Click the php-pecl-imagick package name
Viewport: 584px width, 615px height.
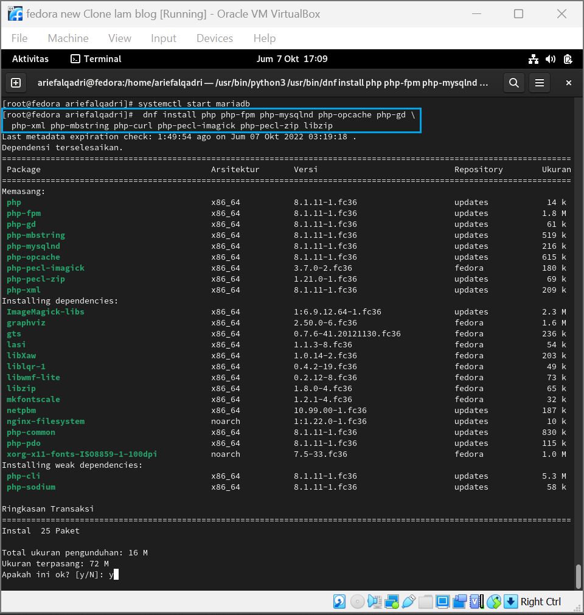(46, 268)
